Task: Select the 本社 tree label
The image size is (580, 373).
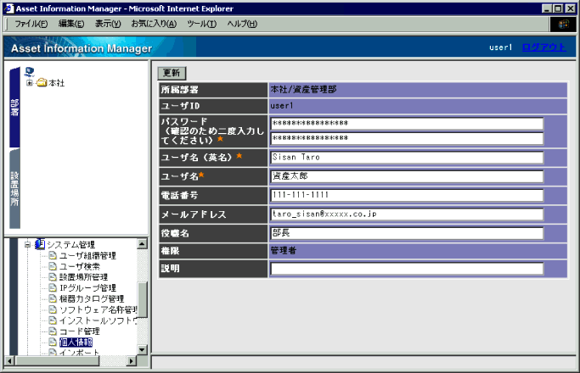Action: (x=57, y=83)
